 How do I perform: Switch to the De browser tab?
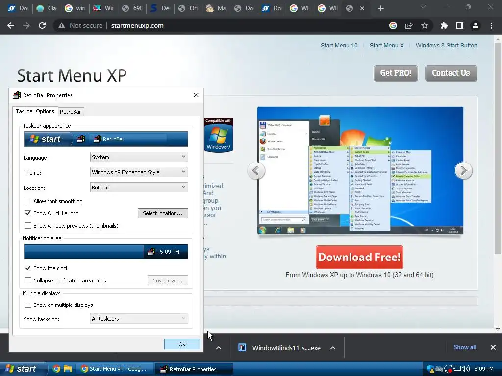coord(160,8)
